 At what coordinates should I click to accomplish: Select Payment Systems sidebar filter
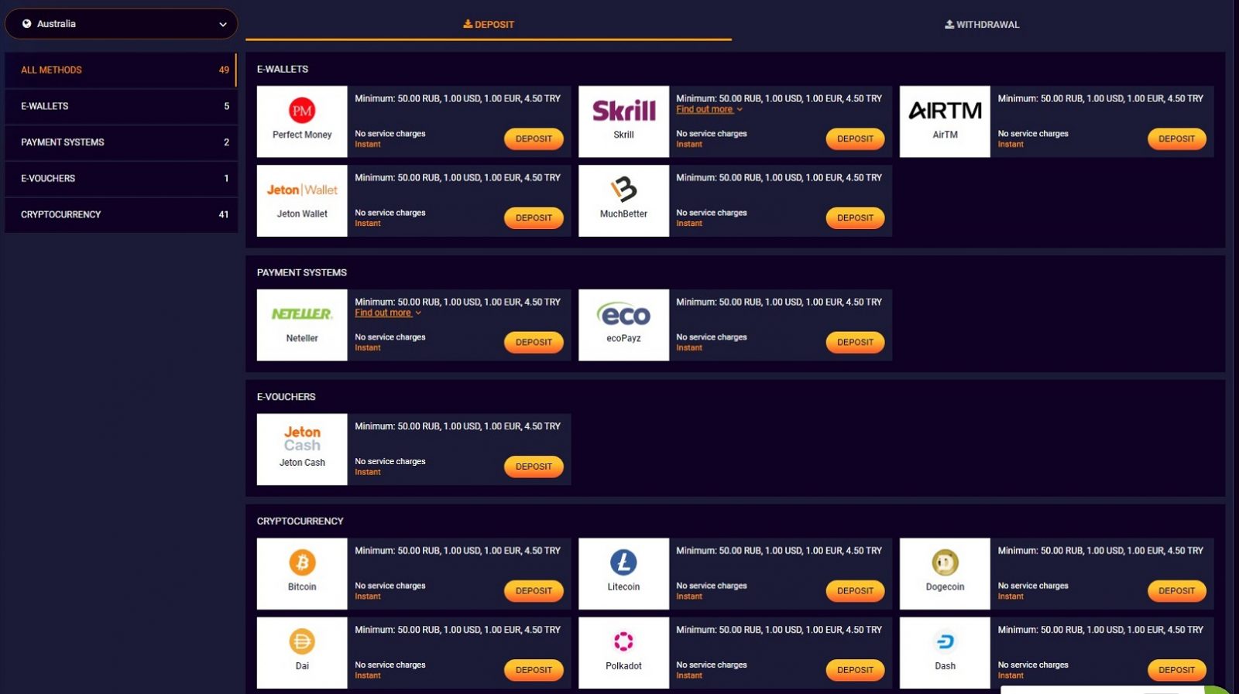(x=122, y=142)
